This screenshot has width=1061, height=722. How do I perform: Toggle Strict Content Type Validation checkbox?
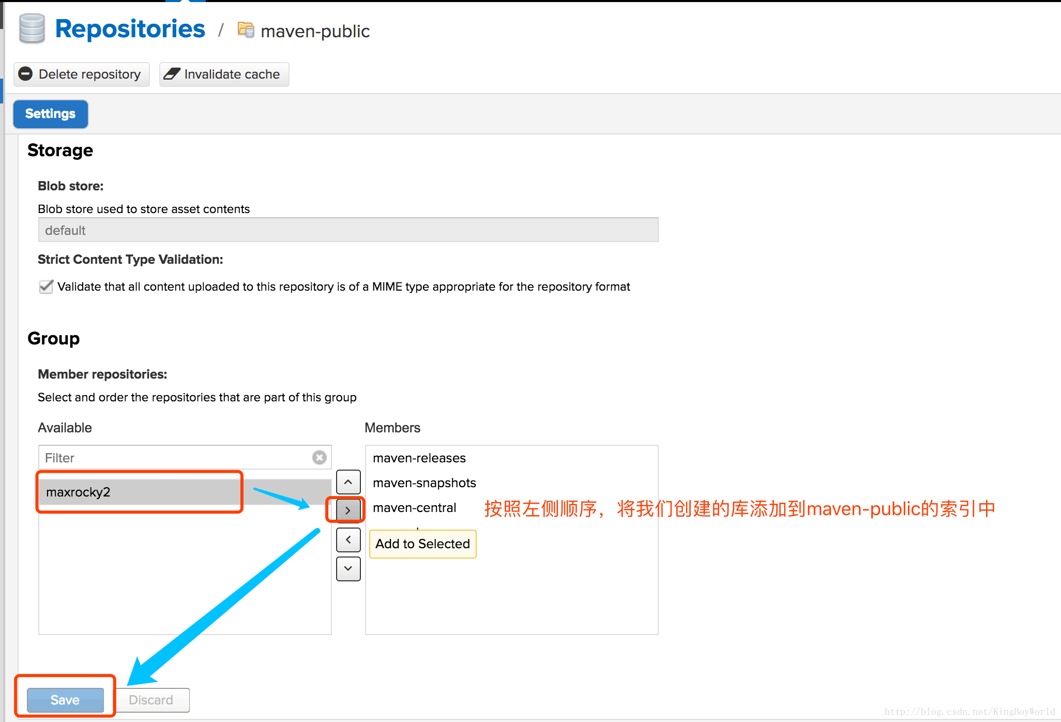[x=45, y=286]
